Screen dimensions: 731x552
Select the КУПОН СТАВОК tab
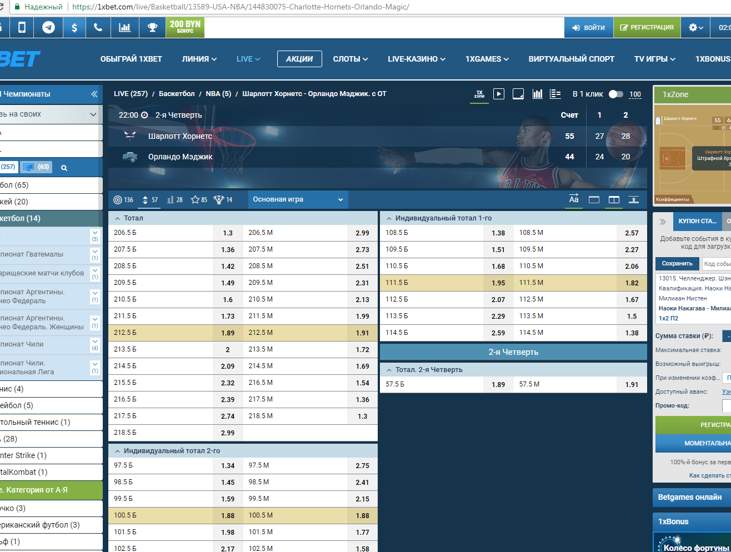click(697, 221)
